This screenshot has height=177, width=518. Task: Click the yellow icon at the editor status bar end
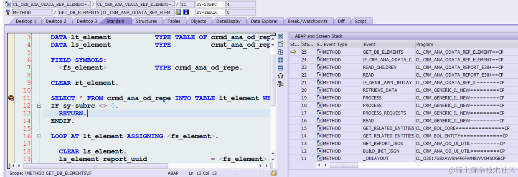pyautogui.click(x=273, y=173)
